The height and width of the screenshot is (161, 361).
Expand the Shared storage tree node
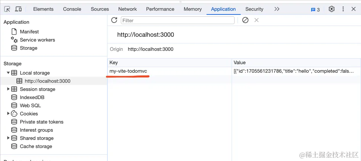click(8, 138)
